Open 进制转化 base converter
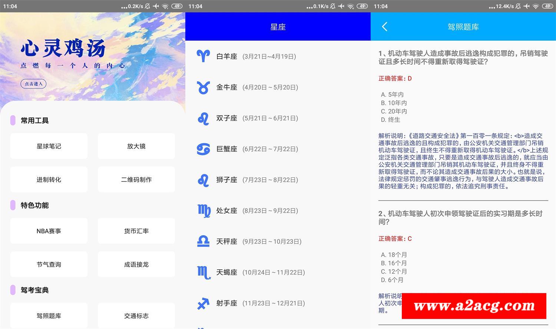Viewport: 556px width, 329px height. point(49,180)
